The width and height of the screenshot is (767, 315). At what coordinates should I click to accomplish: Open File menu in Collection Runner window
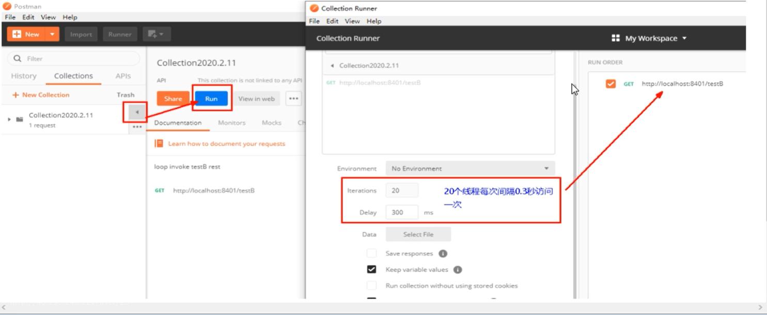coord(315,21)
